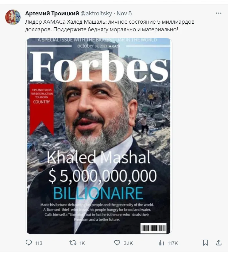Click the 117K views count
Viewport: 228px width, 255px height.
(x=173, y=243)
